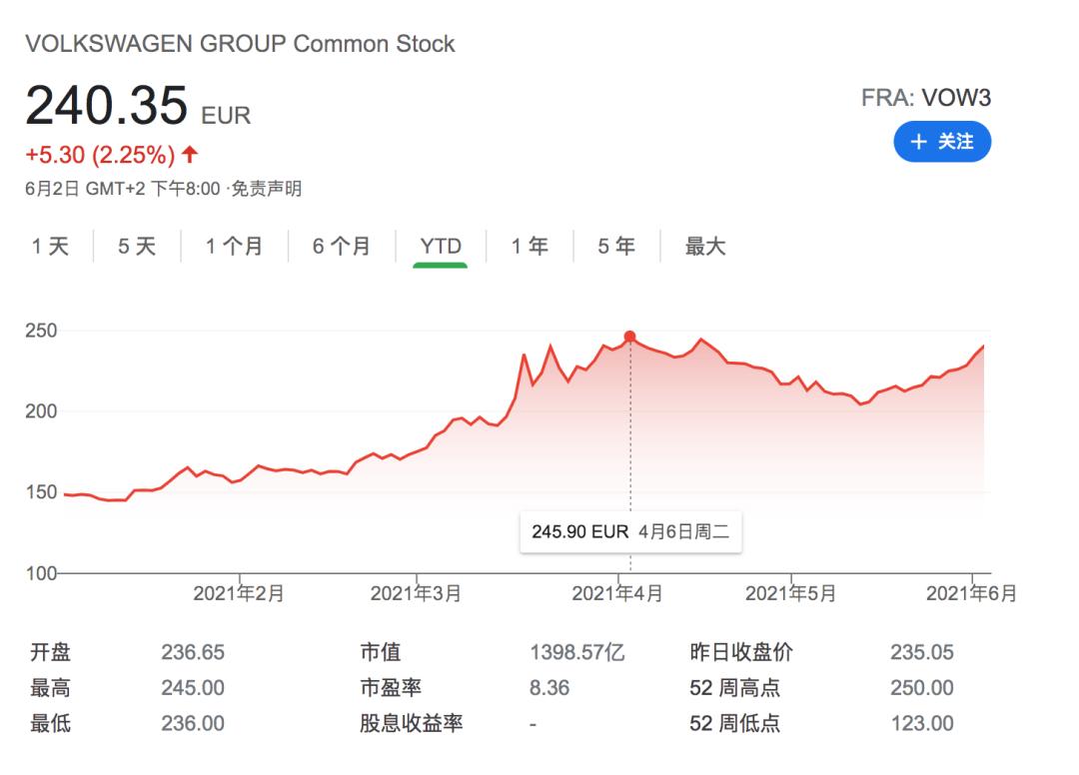Click the blue 关注 follow button
Image resolution: width=1079 pixels, height=775 pixels.
pyautogui.click(x=941, y=142)
